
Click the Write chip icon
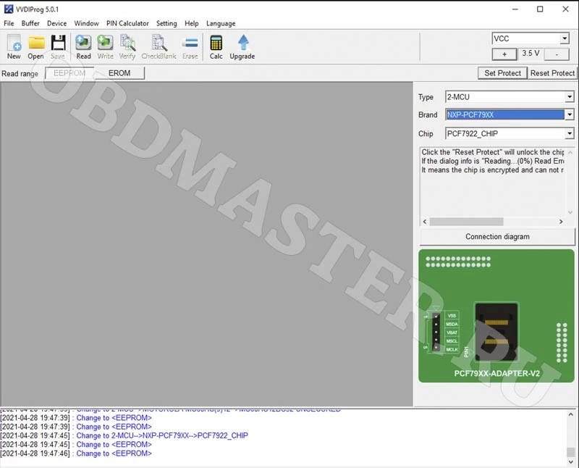click(x=105, y=46)
